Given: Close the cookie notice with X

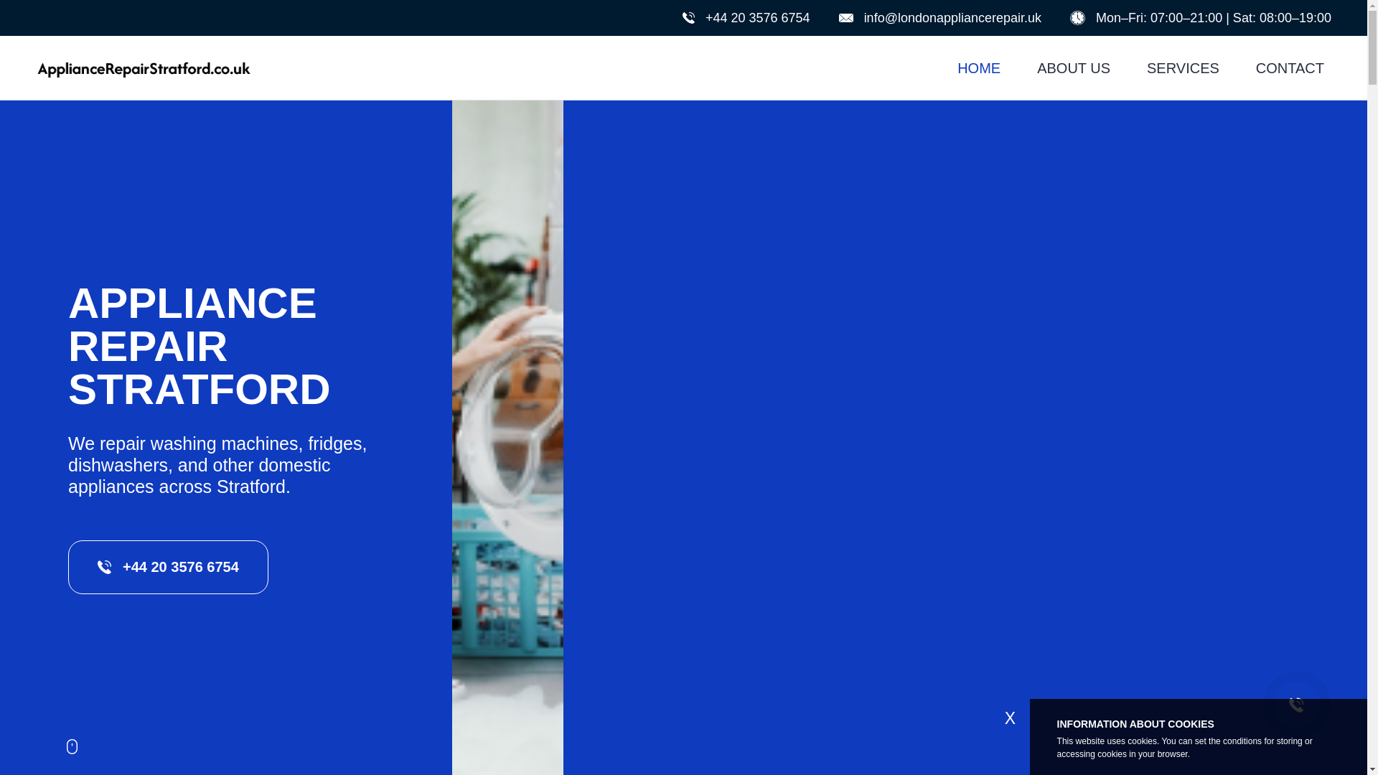Looking at the screenshot, I should 1010,718.
